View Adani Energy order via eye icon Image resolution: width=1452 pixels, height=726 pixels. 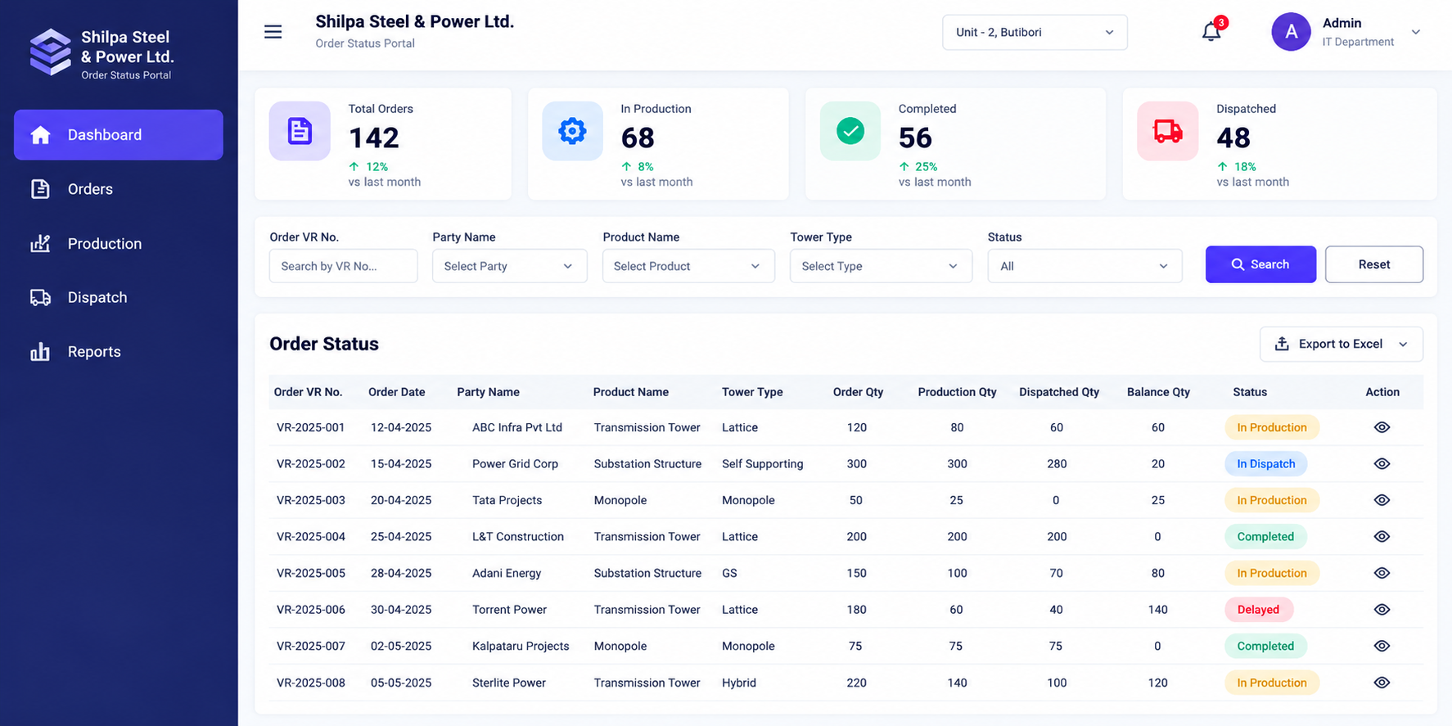point(1382,573)
